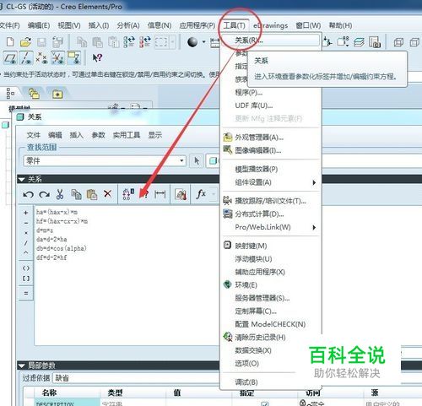Toggle datum axis display icon
Image resolution: width=422 pixels, height=406 pixels.
26,58
